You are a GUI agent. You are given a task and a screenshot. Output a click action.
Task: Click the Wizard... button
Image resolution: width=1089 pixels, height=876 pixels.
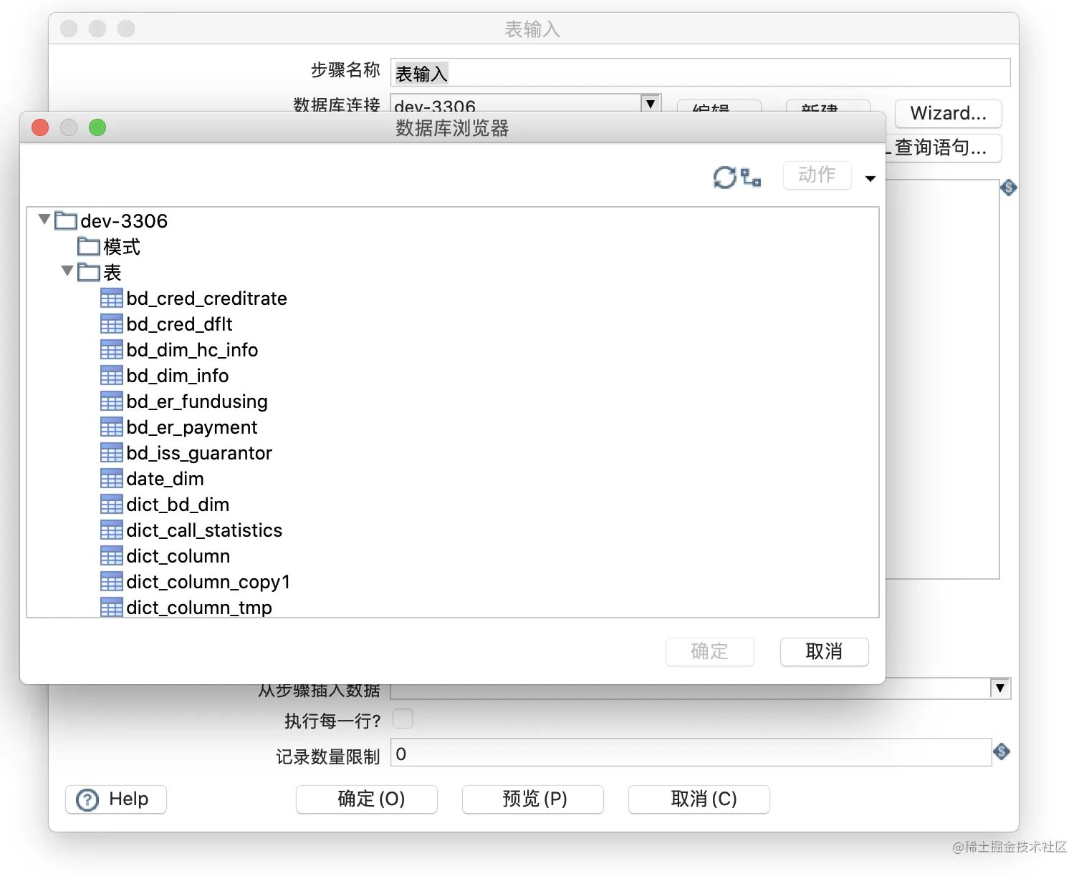(x=948, y=113)
